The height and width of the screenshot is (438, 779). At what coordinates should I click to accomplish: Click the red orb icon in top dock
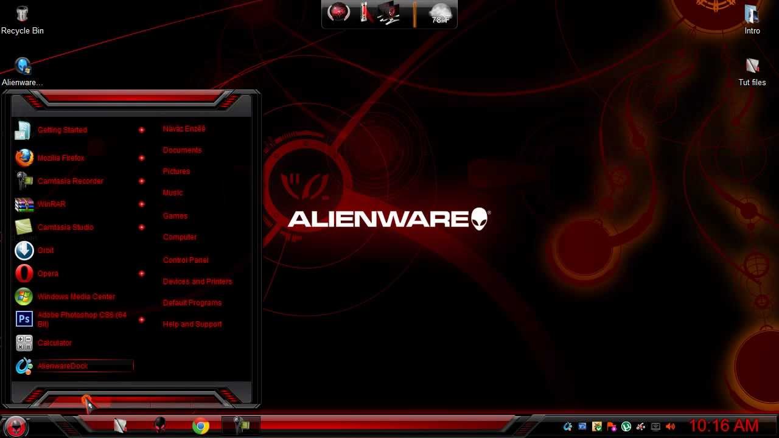click(339, 13)
